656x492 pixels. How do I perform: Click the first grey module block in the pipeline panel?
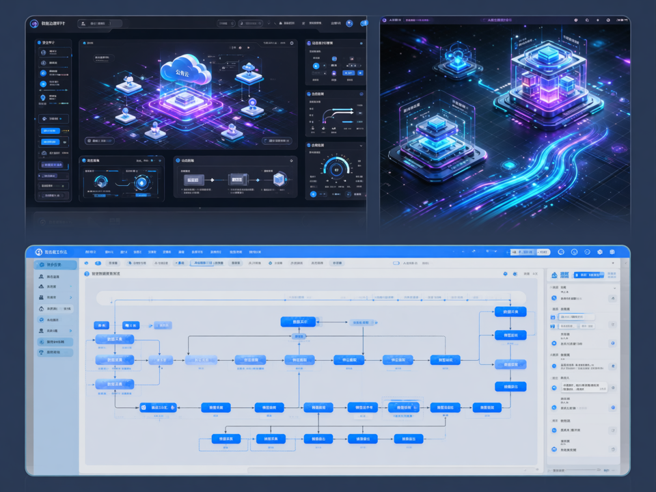(x=194, y=180)
